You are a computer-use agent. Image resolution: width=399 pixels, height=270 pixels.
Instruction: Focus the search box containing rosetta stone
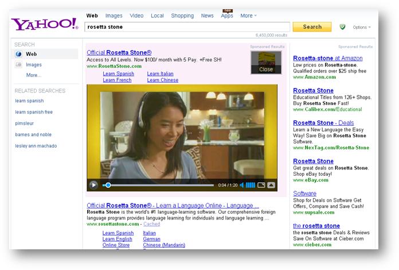[x=187, y=27]
